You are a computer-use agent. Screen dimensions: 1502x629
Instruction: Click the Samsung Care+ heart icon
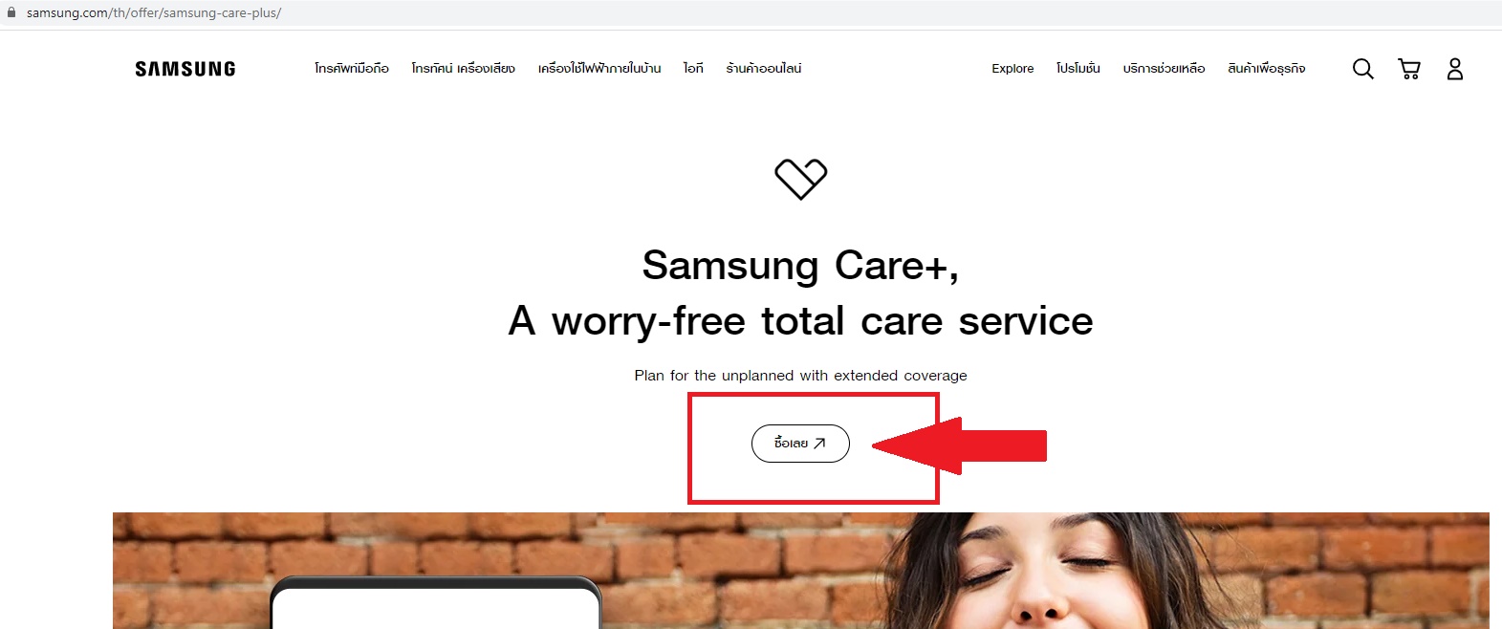tap(801, 179)
